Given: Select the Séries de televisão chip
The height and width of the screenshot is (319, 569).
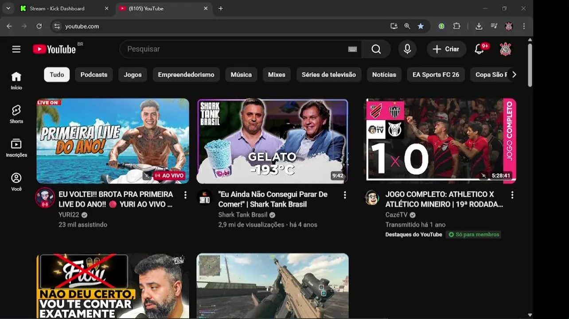Looking at the screenshot, I should click(x=329, y=74).
